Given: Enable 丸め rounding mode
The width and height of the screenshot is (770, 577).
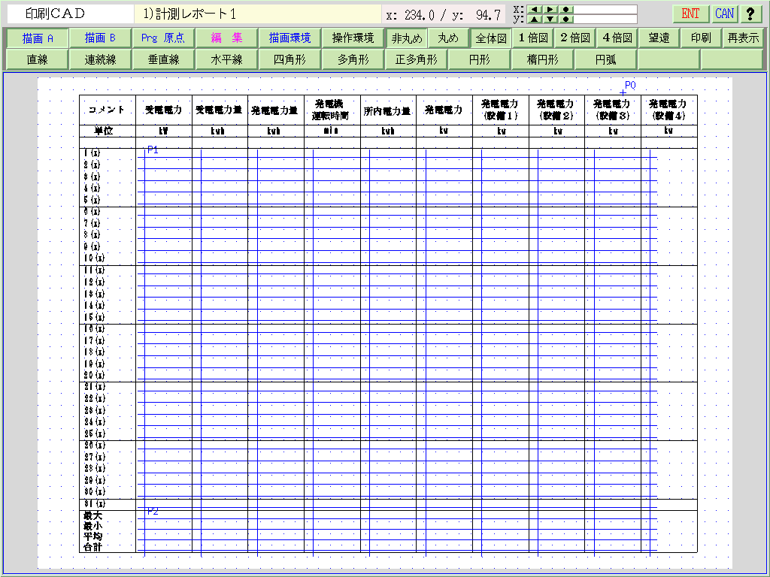Looking at the screenshot, I should click(x=448, y=38).
